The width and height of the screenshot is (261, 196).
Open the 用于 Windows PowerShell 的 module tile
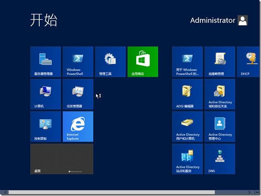pos(187,62)
